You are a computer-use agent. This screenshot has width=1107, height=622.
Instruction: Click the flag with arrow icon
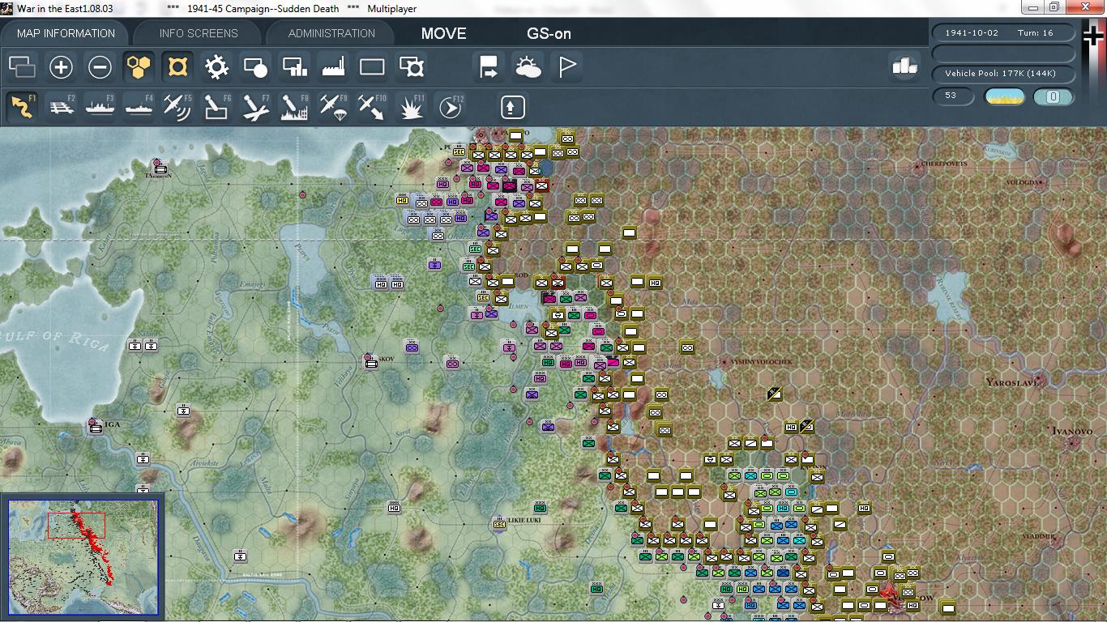pyautogui.click(x=489, y=66)
